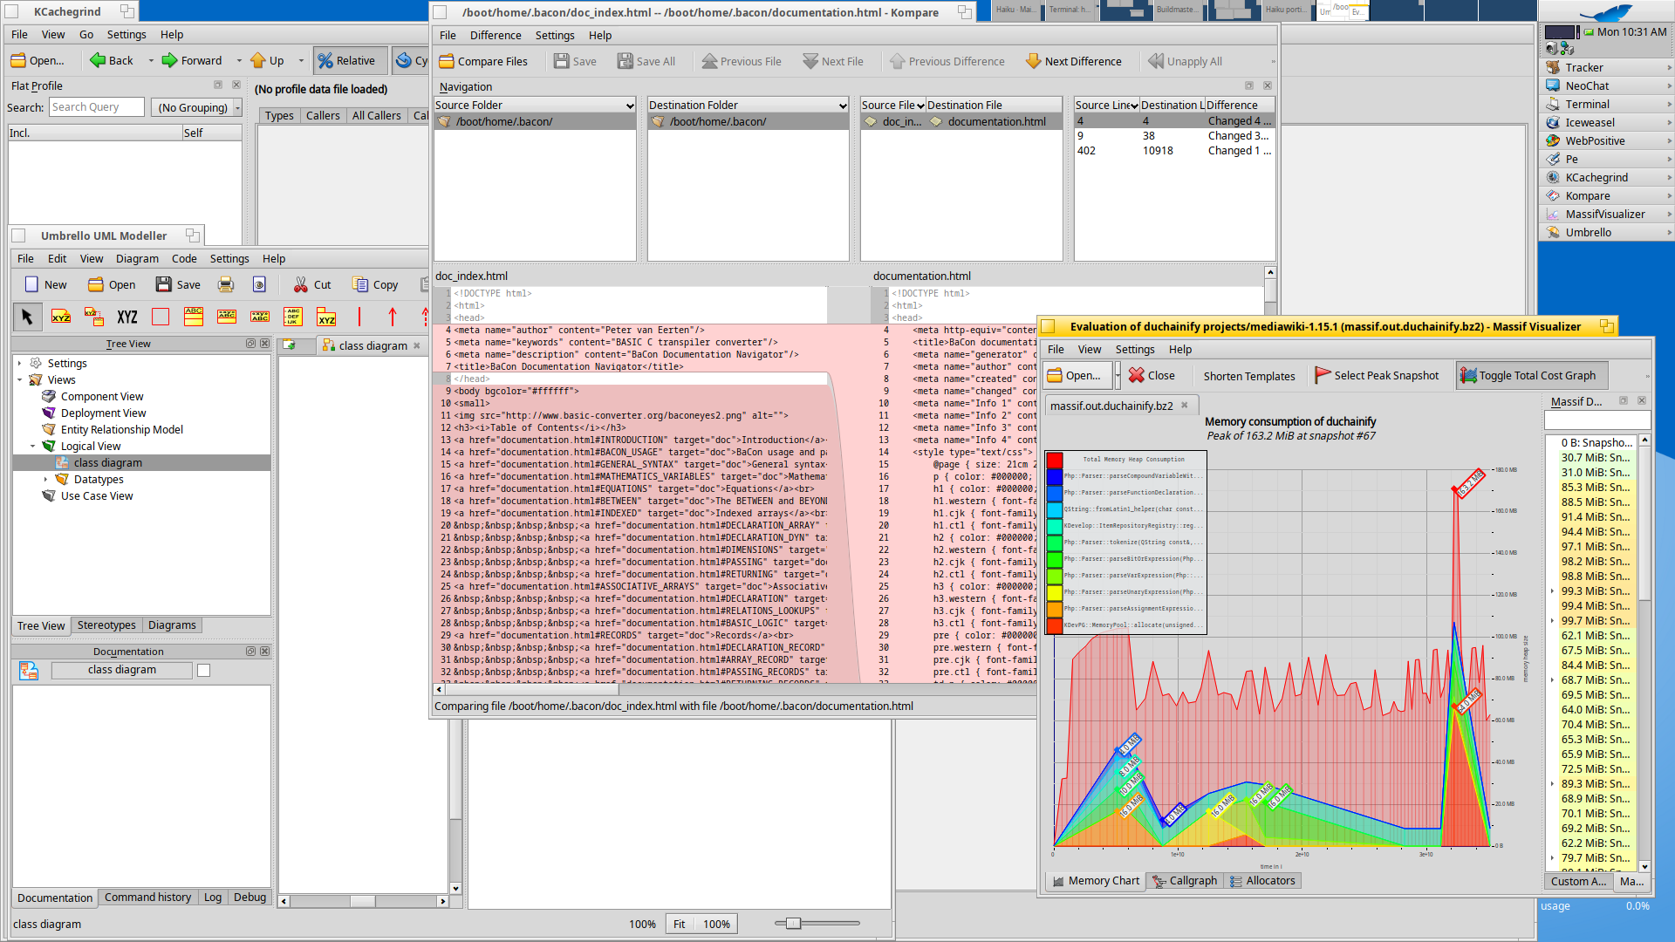Select the Class tool icon
This screenshot has height=942, width=1675.
point(194,317)
